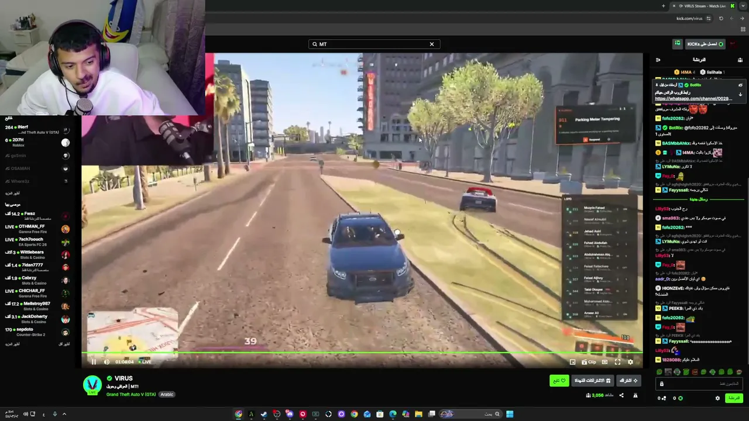
Task: Expand the pinned message arrow
Action: click(740, 95)
